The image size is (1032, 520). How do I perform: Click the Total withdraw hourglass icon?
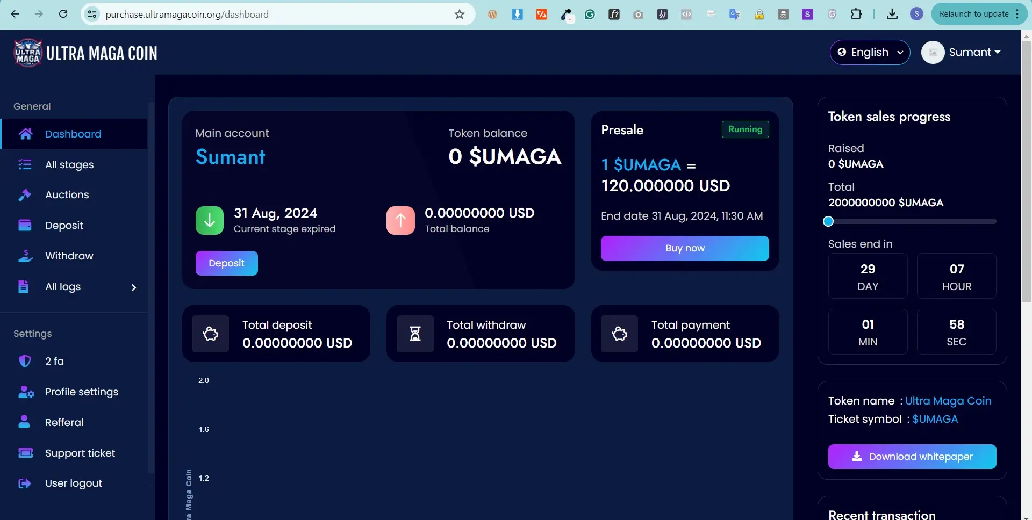[x=415, y=334]
